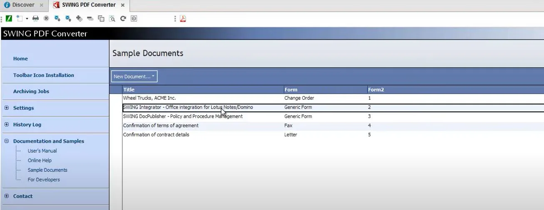
Task: Click the refresh arrow toolbar icon
Action: [123, 18]
